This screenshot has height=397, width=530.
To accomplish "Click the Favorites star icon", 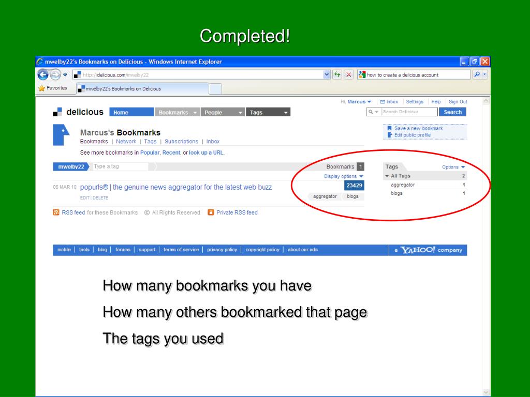I will pyautogui.click(x=41, y=88).
